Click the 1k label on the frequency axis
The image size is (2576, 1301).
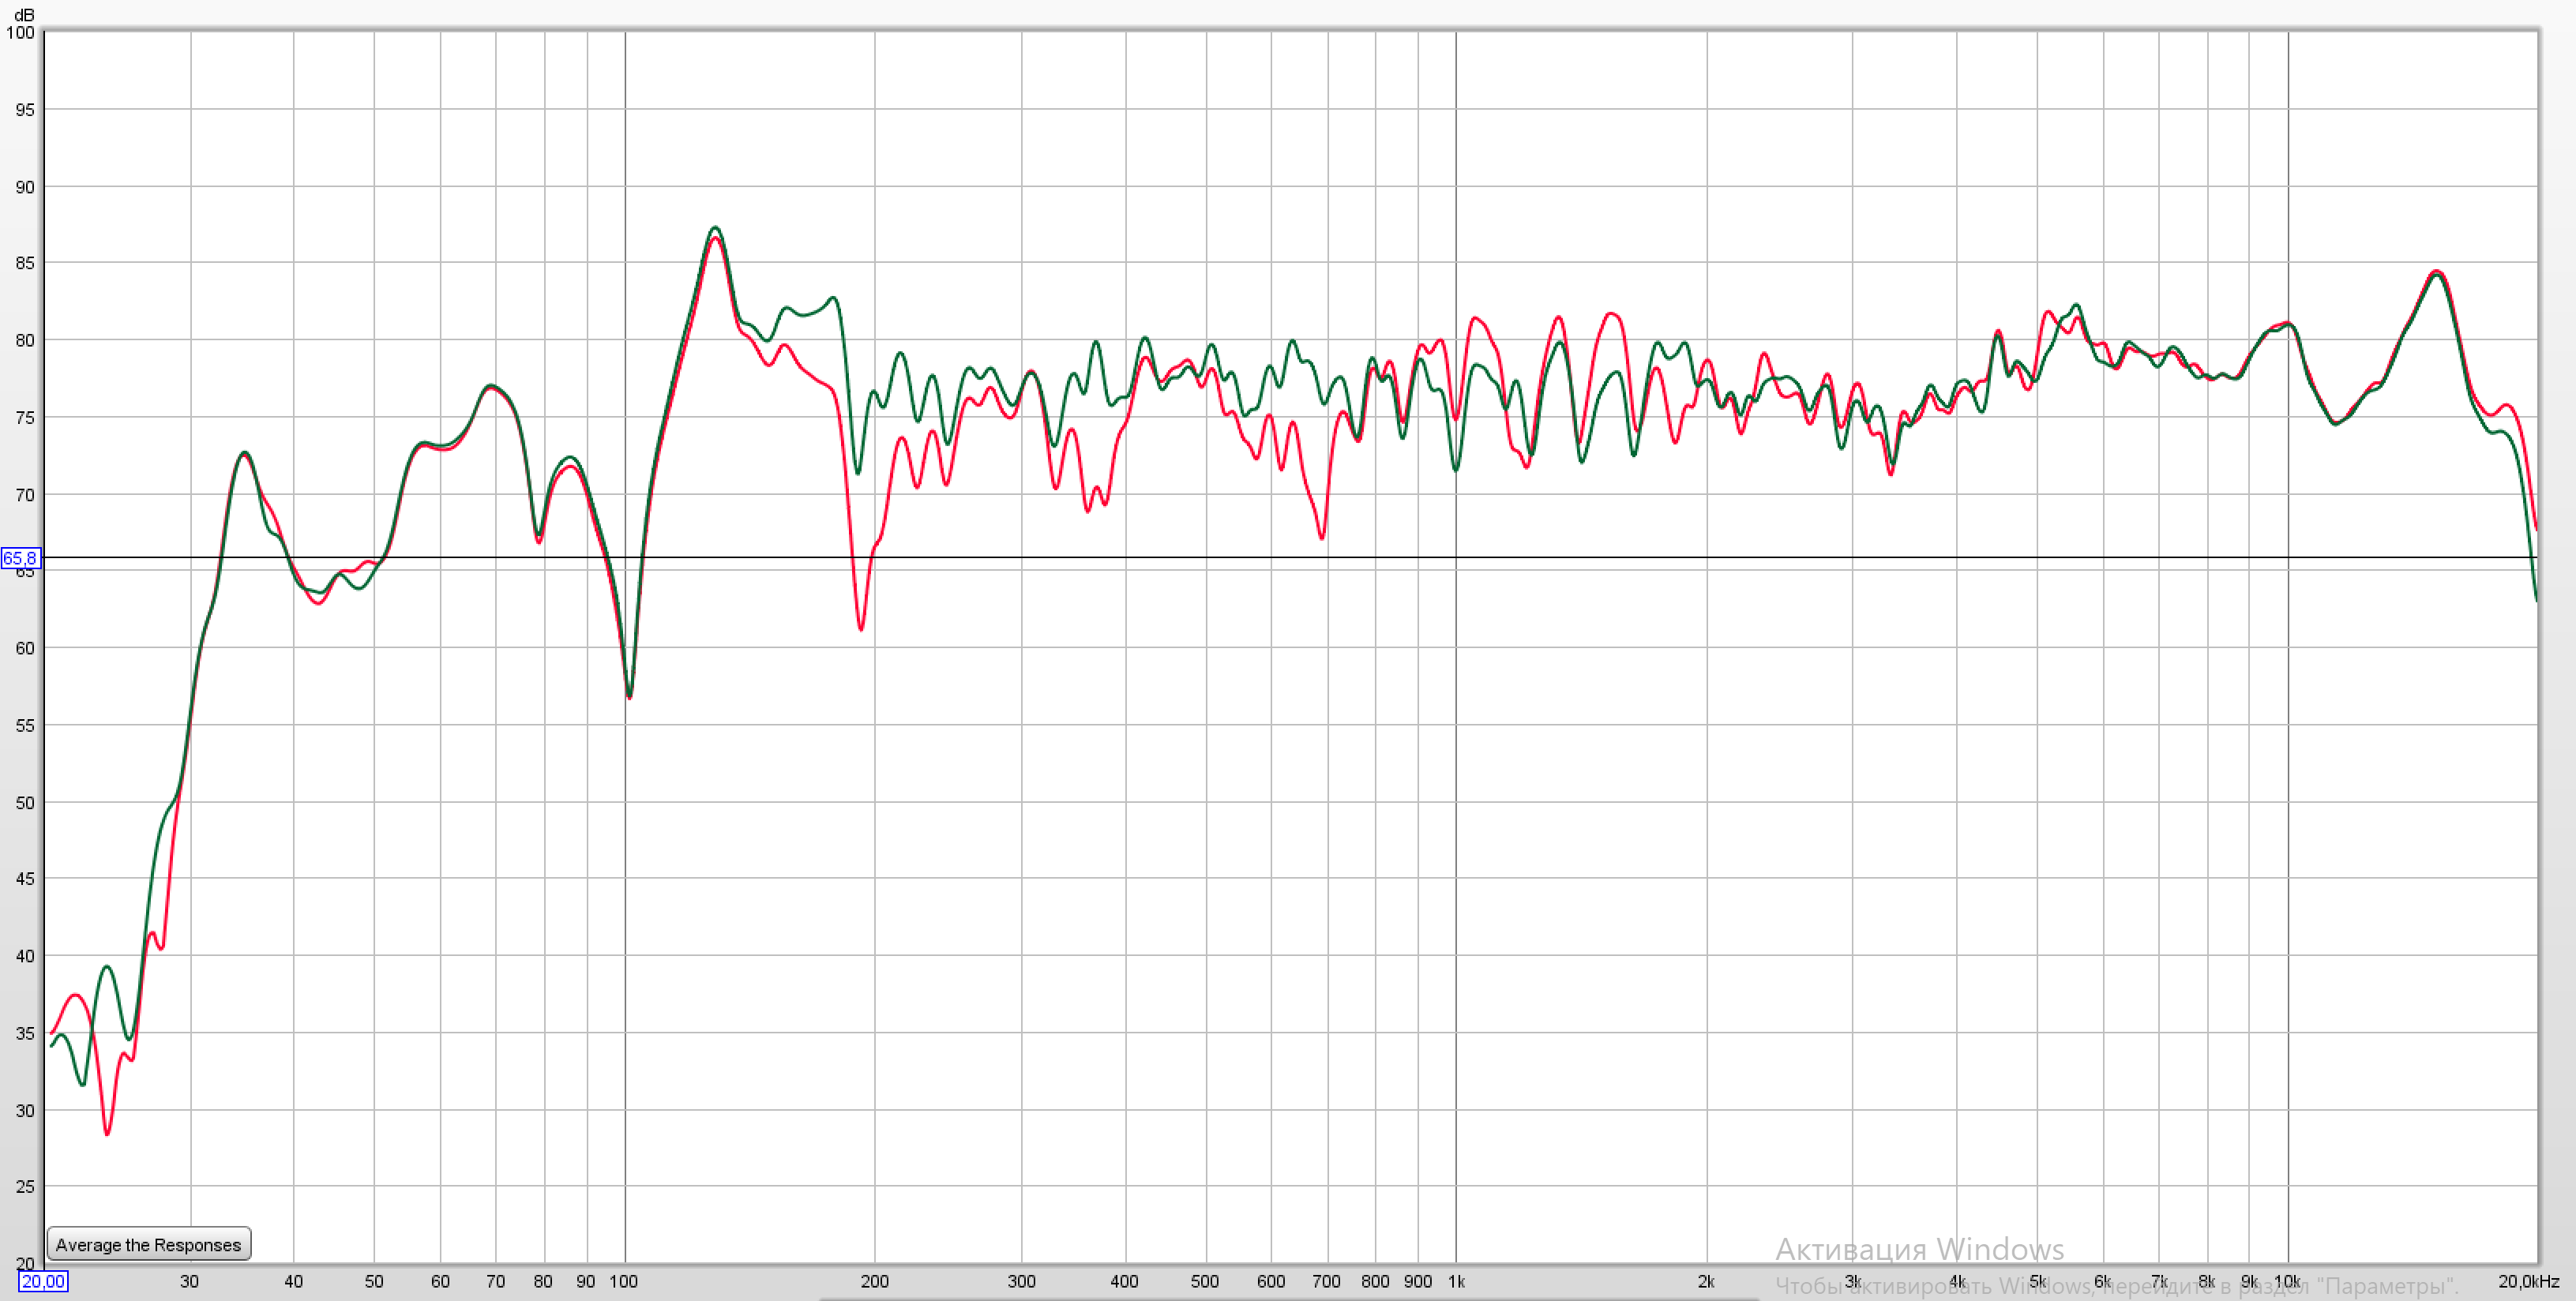click(x=1456, y=1281)
